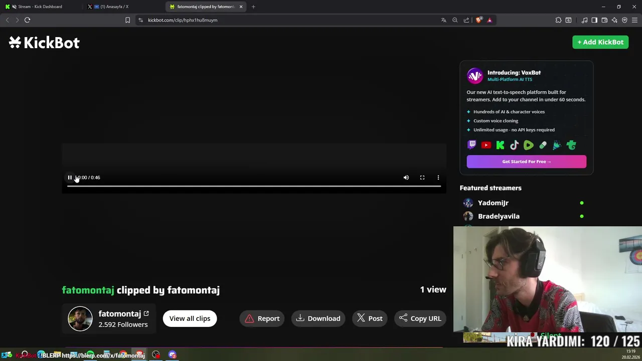Click the Twitch platform icon
642x361 pixels.
tap(472, 145)
